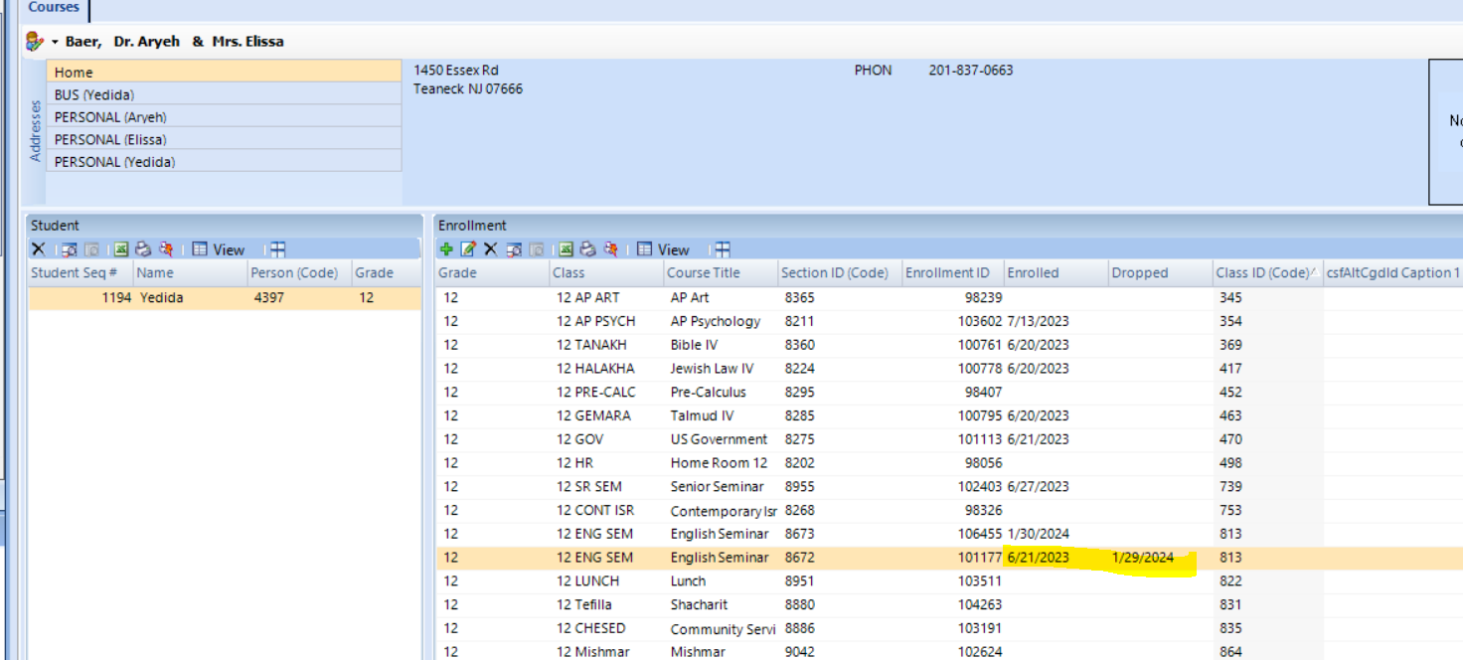
Task: Sort the Enrollment grid by the Class column
Action: [607, 272]
